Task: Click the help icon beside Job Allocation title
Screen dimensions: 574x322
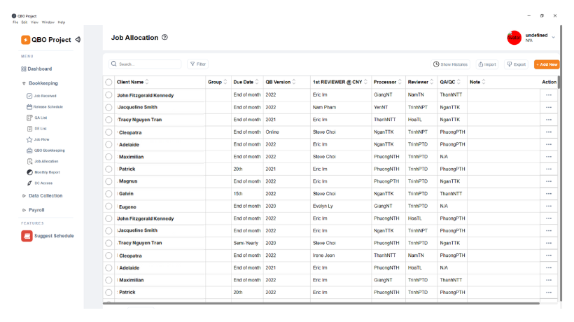Action: tap(164, 38)
